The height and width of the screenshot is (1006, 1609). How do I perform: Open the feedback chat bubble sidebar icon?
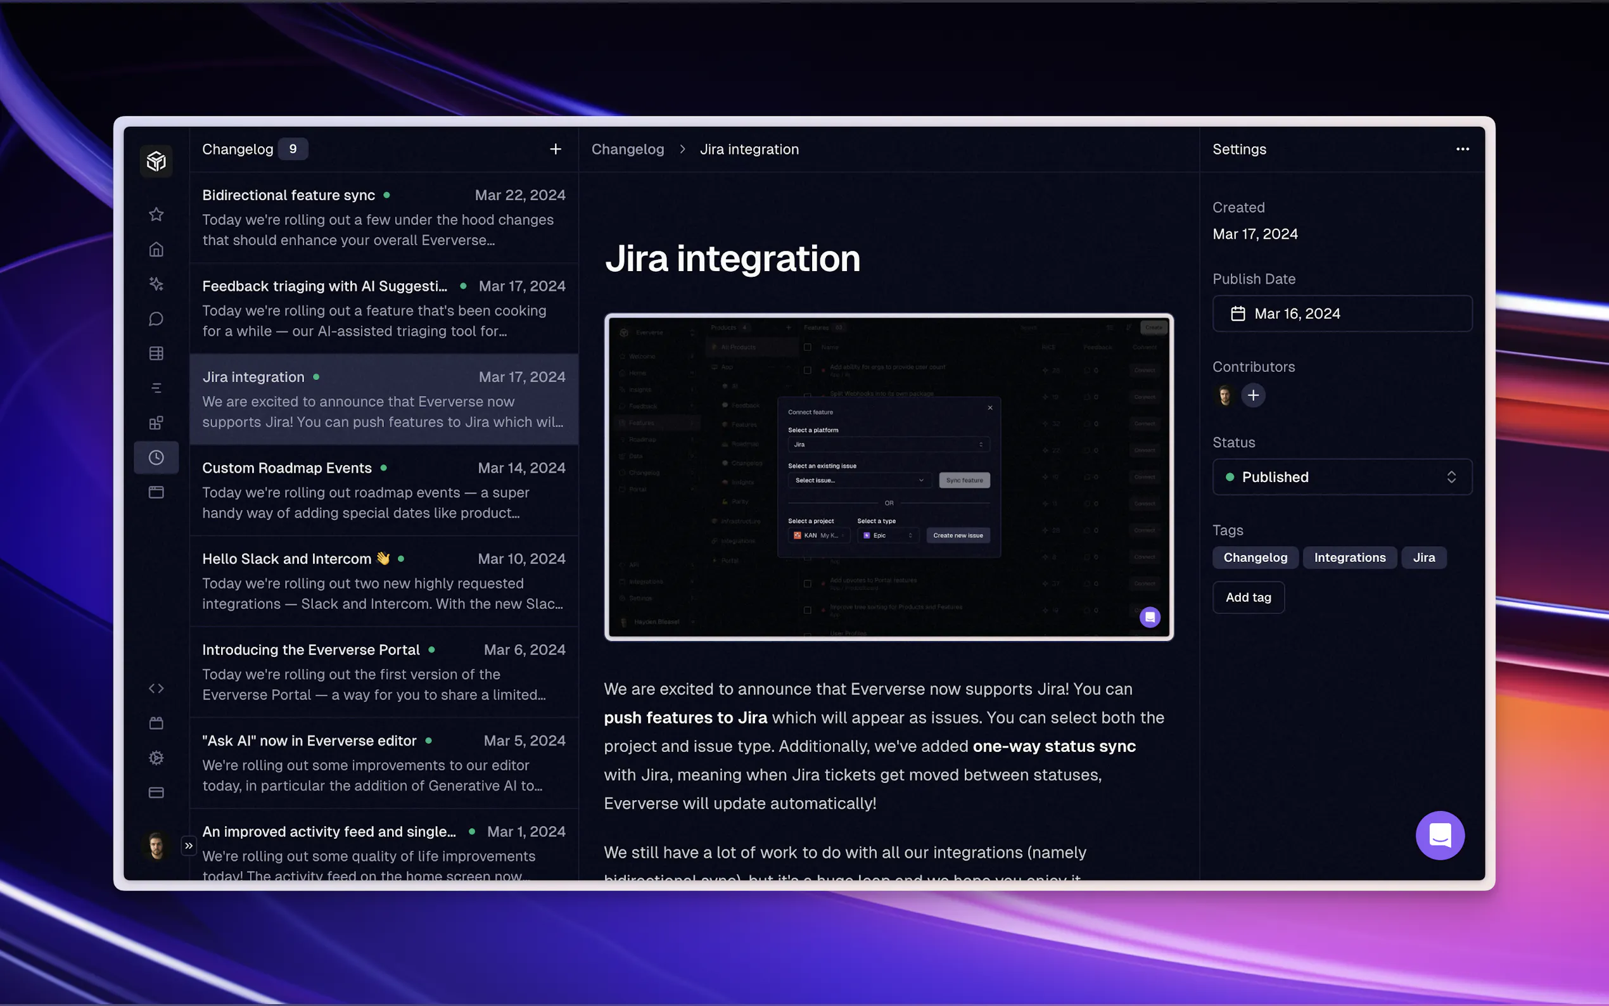pyautogui.click(x=156, y=319)
